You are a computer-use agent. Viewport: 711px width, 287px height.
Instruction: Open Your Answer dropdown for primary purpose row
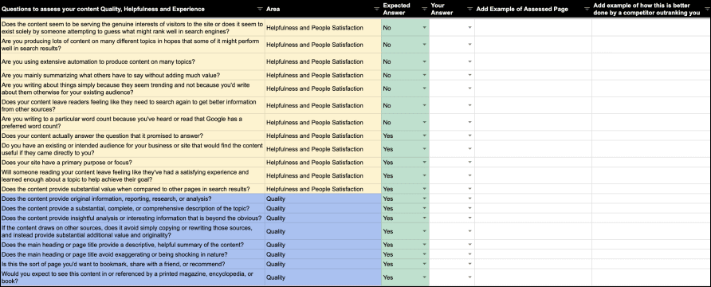469,163
